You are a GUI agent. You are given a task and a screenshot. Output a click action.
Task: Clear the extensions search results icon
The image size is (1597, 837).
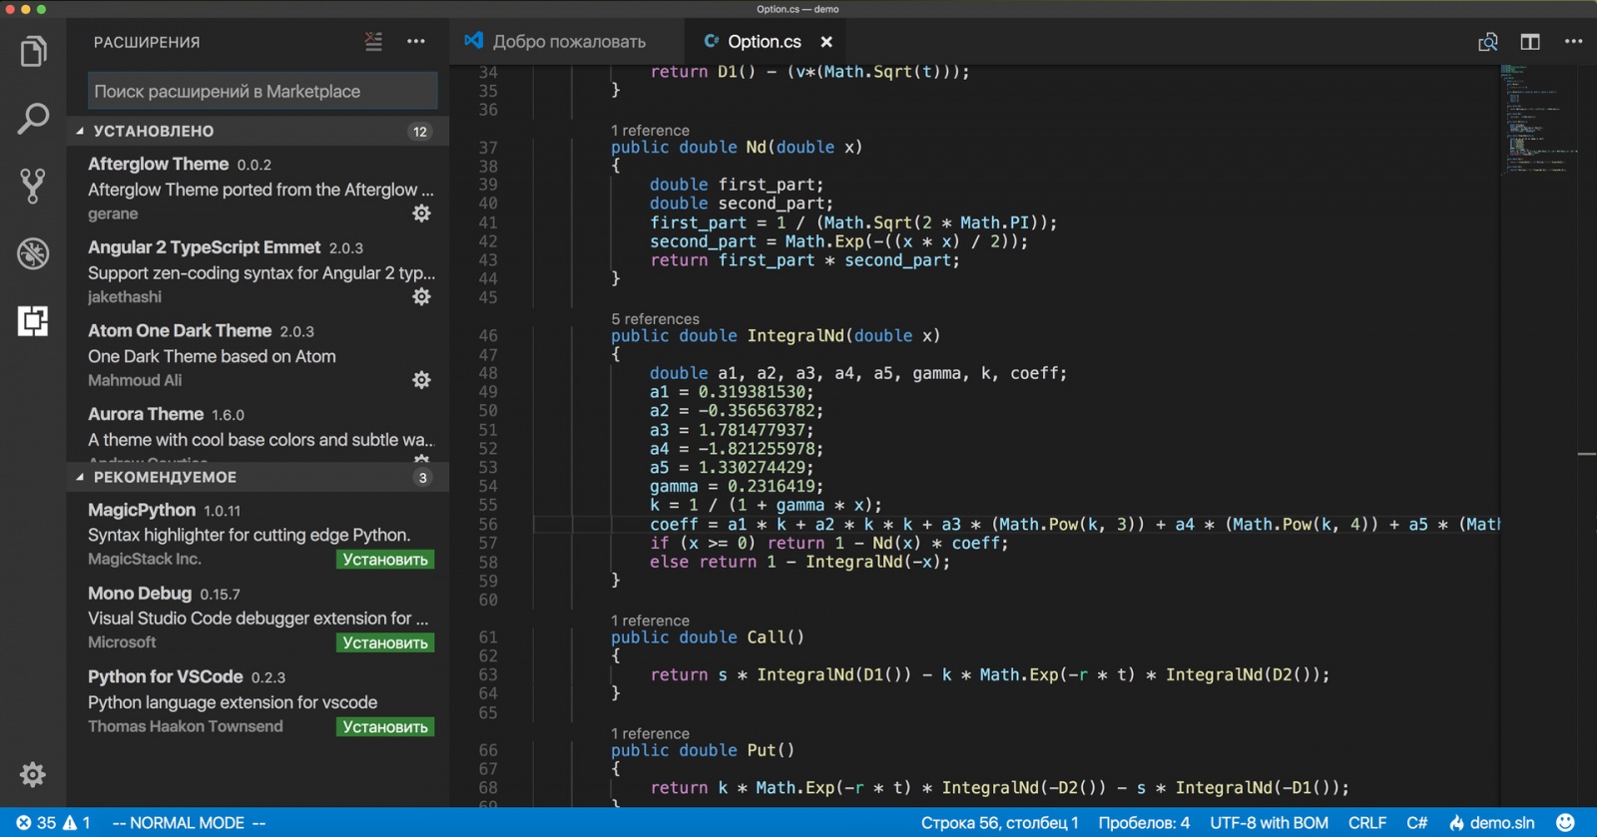pyautogui.click(x=373, y=42)
